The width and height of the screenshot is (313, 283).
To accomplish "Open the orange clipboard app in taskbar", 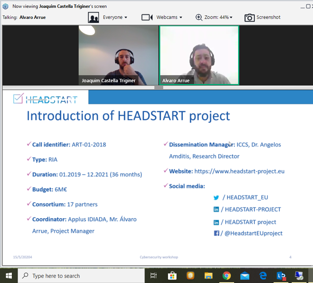I will tap(190, 276).
